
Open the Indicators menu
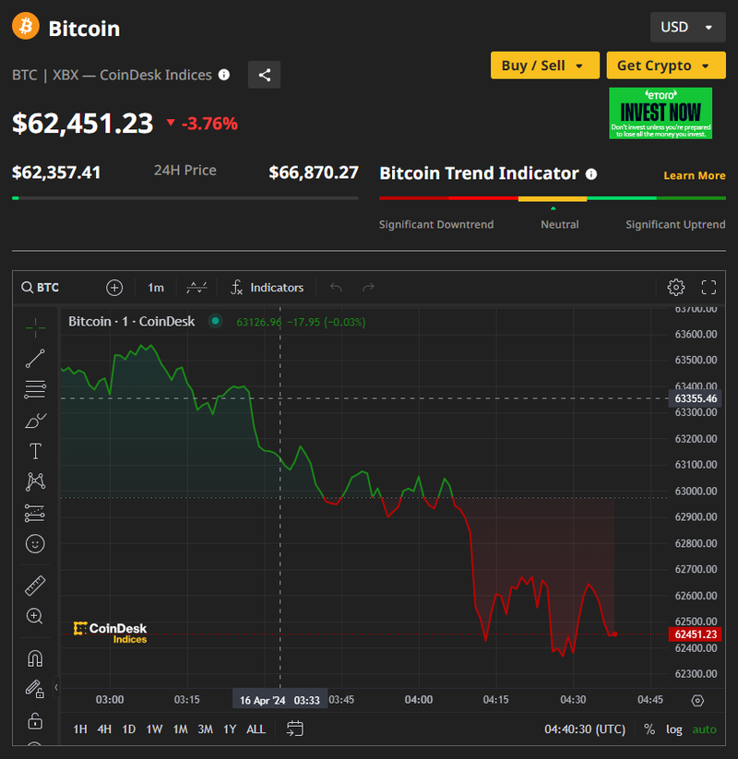(267, 287)
